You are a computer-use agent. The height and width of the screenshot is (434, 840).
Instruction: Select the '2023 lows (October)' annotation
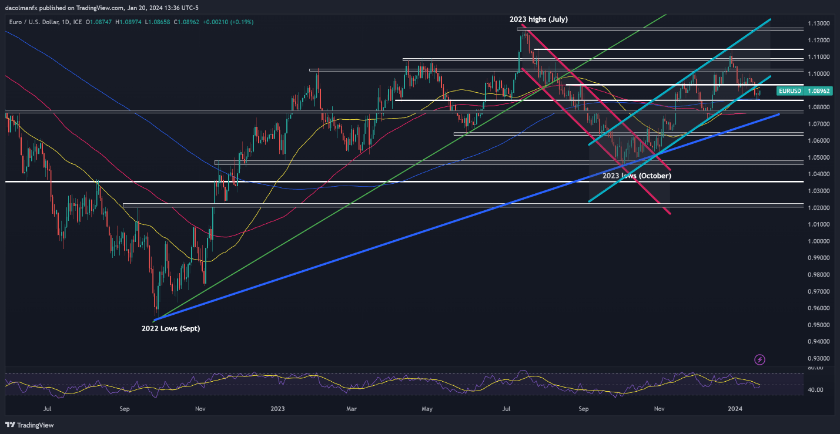click(x=637, y=176)
